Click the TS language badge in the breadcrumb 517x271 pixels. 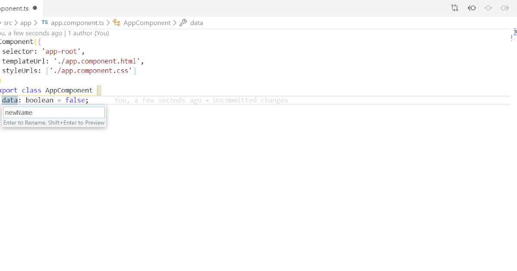click(x=44, y=23)
